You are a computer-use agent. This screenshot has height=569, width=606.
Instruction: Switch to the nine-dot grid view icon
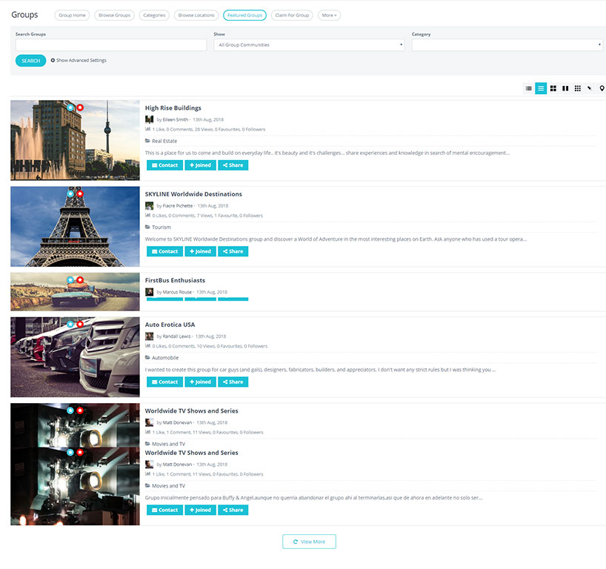pos(578,88)
